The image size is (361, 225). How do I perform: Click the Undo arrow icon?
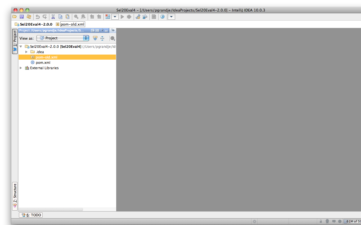(x=38, y=17)
